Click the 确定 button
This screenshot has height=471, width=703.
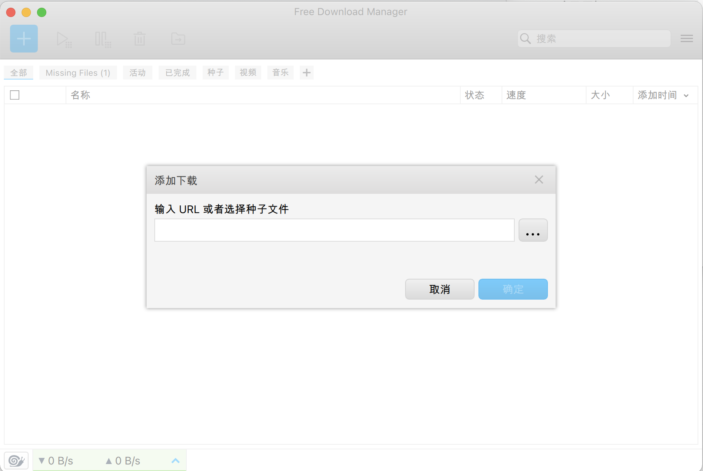(x=513, y=289)
